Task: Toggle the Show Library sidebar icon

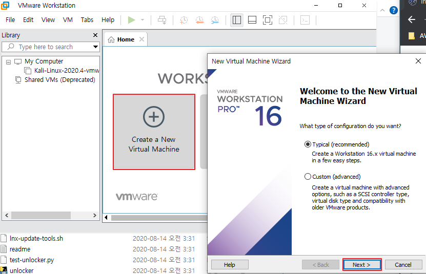Action: click(x=237, y=20)
